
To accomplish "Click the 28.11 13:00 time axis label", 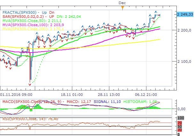I will pos(109,95).
